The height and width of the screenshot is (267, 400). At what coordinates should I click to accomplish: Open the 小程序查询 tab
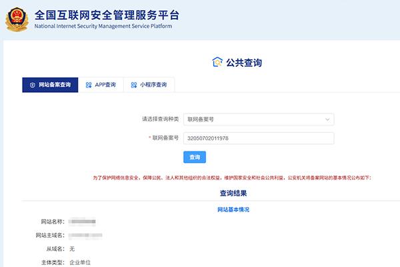click(x=153, y=85)
